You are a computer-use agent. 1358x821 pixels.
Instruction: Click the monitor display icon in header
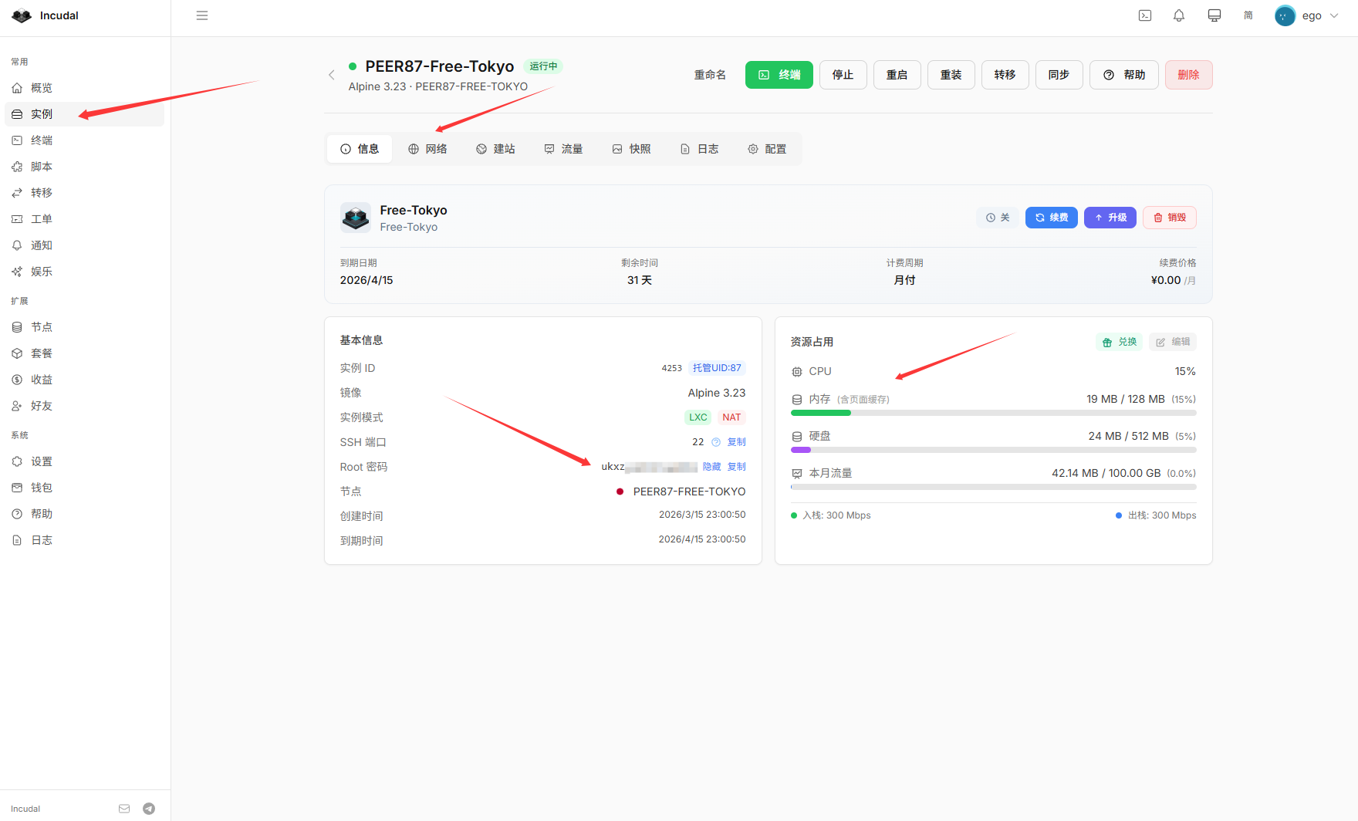pos(1214,15)
